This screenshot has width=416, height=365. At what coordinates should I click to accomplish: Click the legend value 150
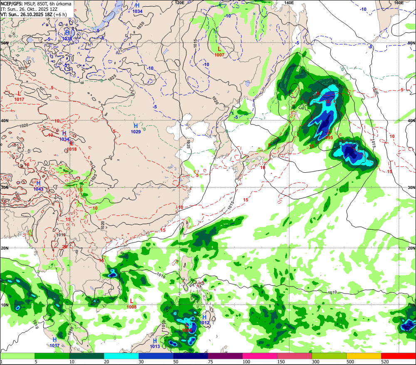tap(281, 362)
